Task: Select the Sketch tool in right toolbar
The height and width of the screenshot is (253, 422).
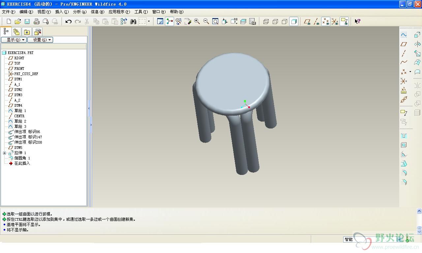Action: point(404,35)
